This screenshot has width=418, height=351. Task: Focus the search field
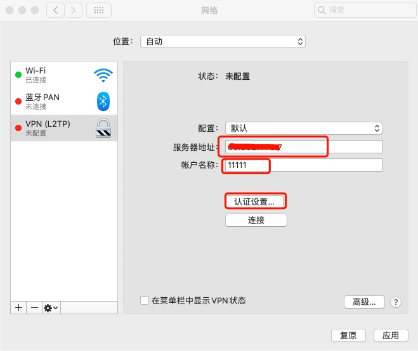point(365,10)
